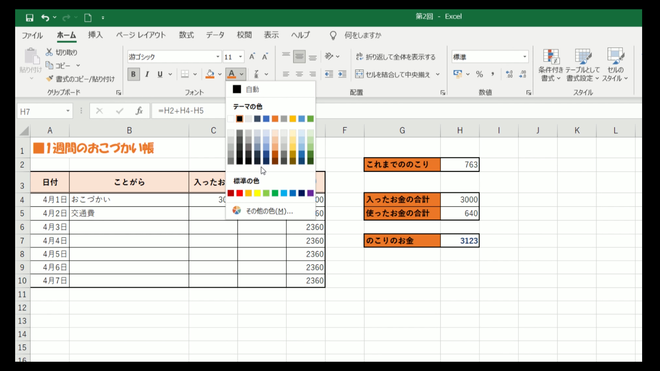Viewport: 660px width, 371px height.
Task: Click the Cut (切り取り) scissors button
Action: pyautogui.click(x=61, y=52)
